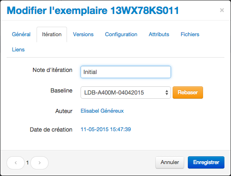Click Annuler to cancel changes
The image size is (231, 176).
170,162
